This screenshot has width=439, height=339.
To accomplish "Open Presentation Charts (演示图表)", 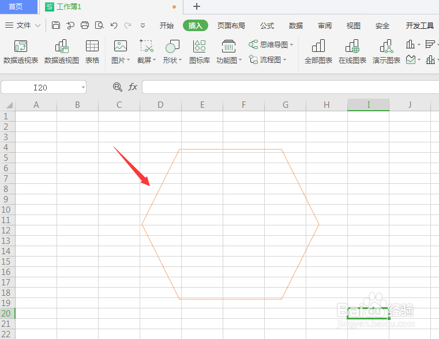I will (387, 52).
